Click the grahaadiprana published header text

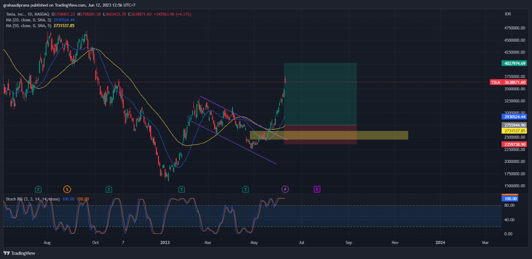pos(70,5)
